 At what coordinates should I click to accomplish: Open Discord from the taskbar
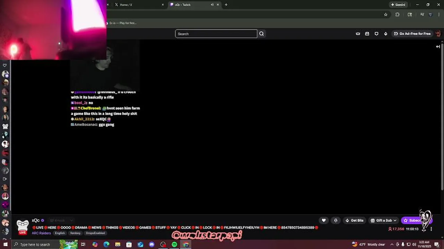pos(152,245)
